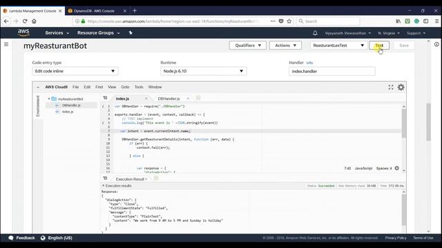This screenshot has height=248, width=442.
Task: Close the index.js editor tab
Action: [x=146, y=99]
